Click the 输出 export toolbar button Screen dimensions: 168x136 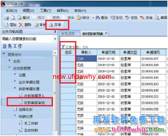click(24, 18)
